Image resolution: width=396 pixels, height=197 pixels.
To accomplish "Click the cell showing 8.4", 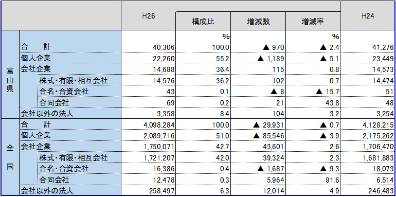I will tap(203, 113).
